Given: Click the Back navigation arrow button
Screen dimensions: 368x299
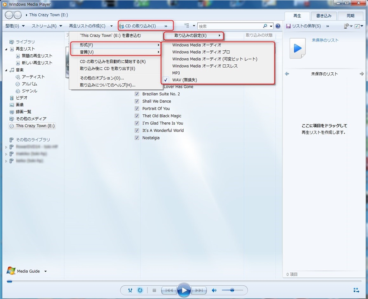Looking at the screenshot, I should pos(9,15).
